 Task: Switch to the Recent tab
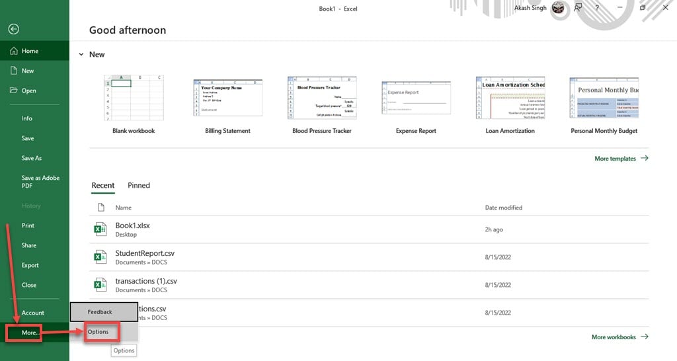pyautogui.click(x=102, y=185)
